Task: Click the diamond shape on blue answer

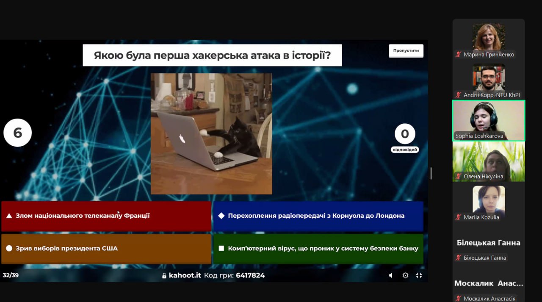Action: click(x=221, y=216)
